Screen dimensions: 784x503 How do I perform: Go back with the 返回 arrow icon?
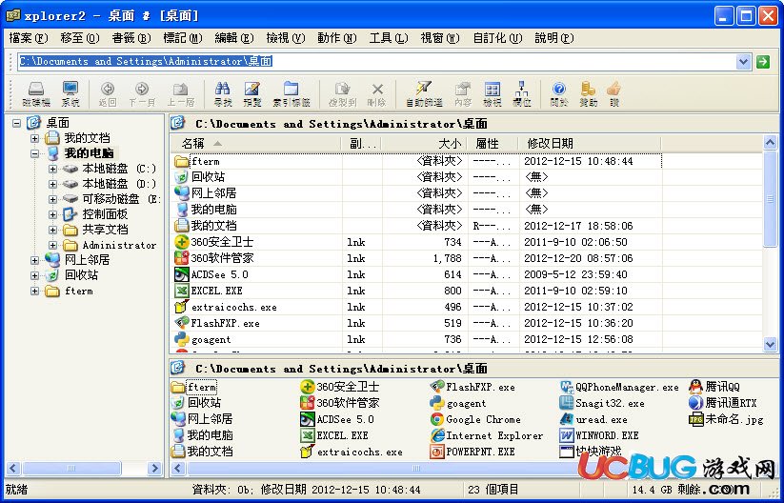tap(108, 93)
